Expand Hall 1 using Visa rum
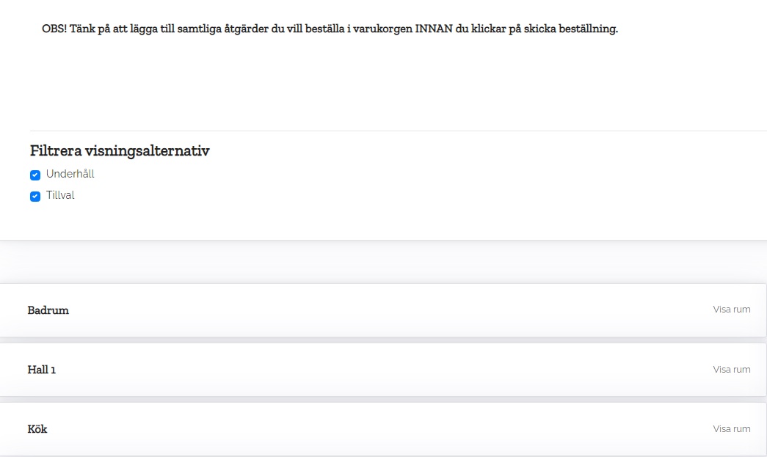The image size is (767, 457). point(731,370)
